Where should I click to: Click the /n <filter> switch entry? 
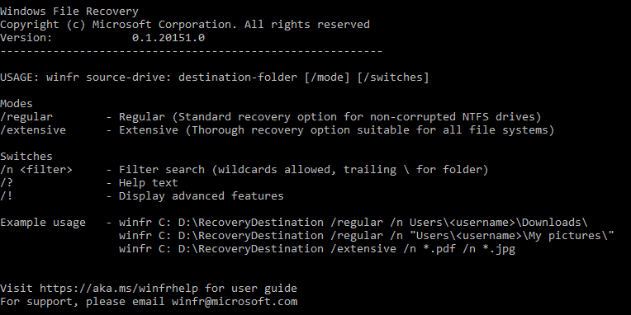click(36, 170)
